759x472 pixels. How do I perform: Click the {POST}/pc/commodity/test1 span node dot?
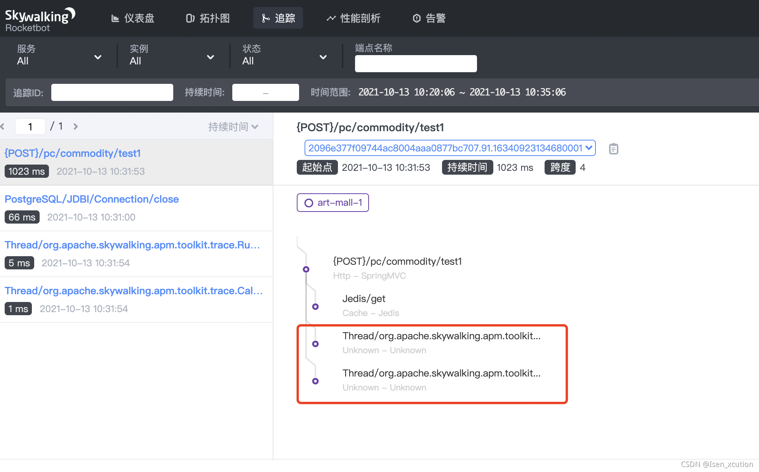306,269
